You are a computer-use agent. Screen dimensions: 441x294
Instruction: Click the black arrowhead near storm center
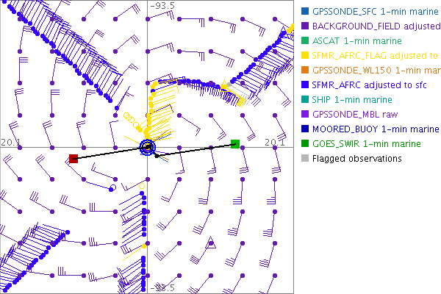tap(157, 156)
